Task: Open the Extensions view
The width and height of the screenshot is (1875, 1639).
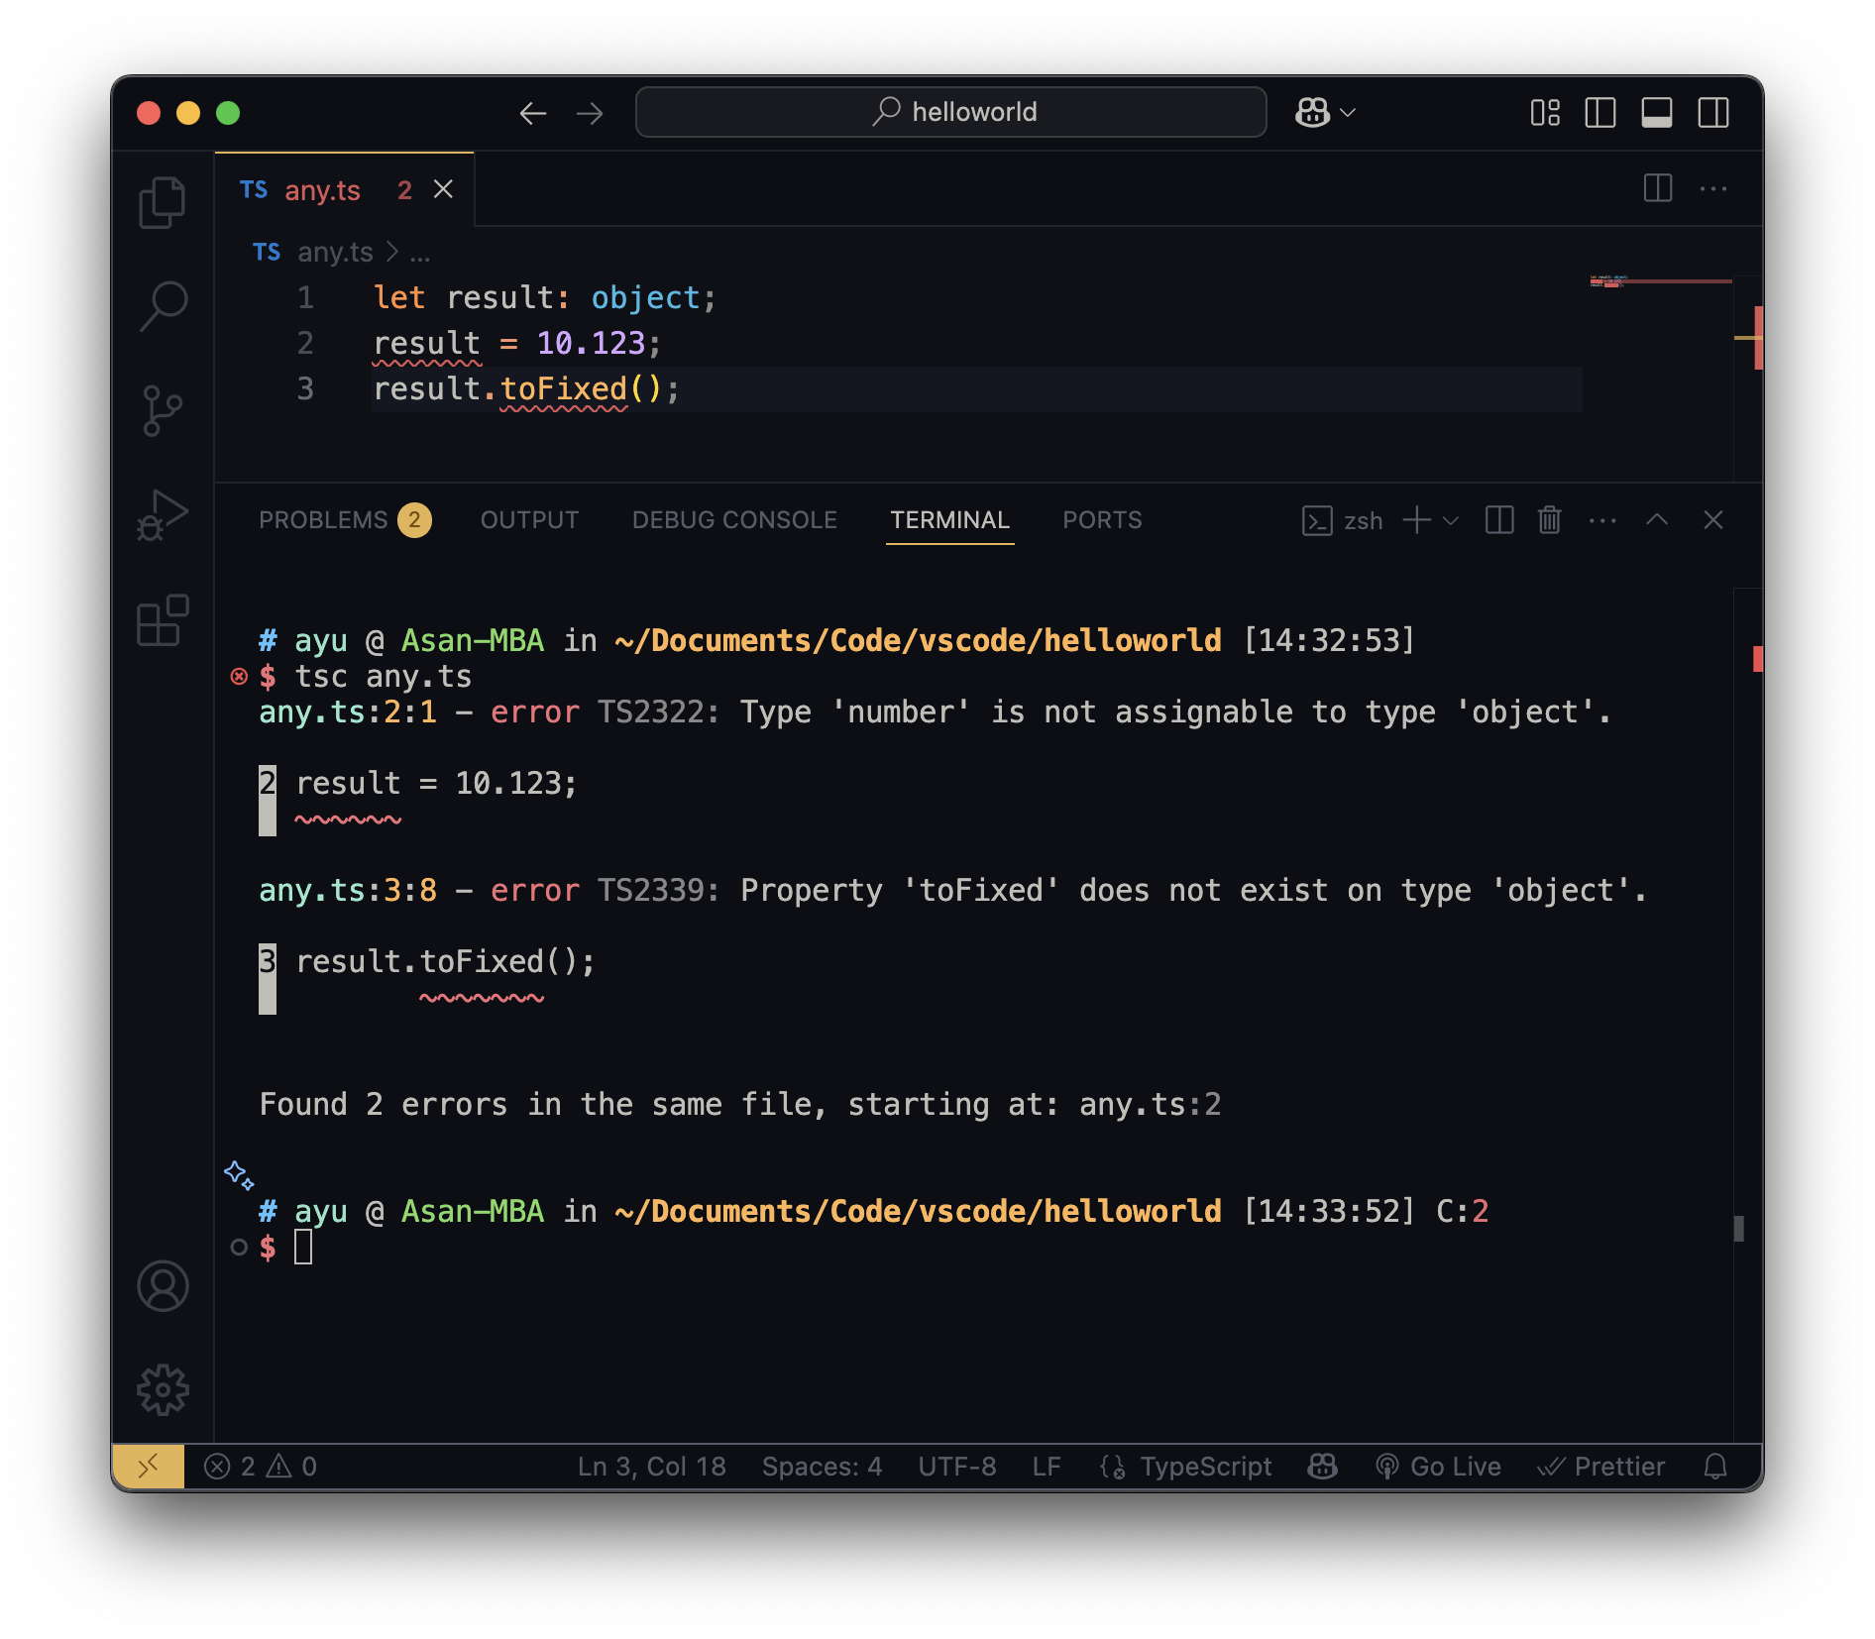Action: click(x=163, y=620)
